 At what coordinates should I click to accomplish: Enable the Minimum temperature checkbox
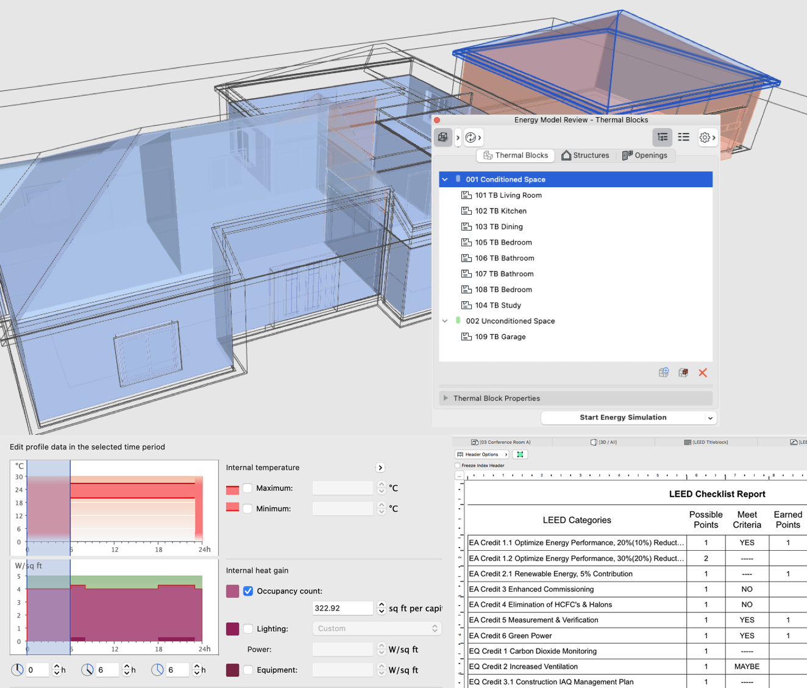click(247, 509)
